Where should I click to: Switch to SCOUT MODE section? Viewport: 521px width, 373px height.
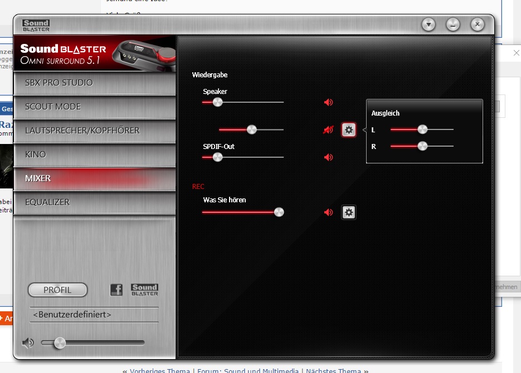pos(95,107)
